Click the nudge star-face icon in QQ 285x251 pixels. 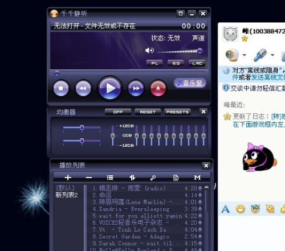click(x=270, y=209)
